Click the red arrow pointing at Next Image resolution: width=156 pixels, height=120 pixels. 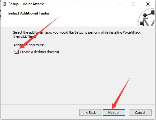pyautogui.click(x=121, y=93)
